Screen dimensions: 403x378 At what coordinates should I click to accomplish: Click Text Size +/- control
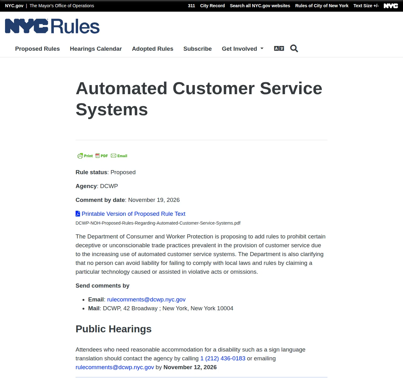(x=366, y=6)
